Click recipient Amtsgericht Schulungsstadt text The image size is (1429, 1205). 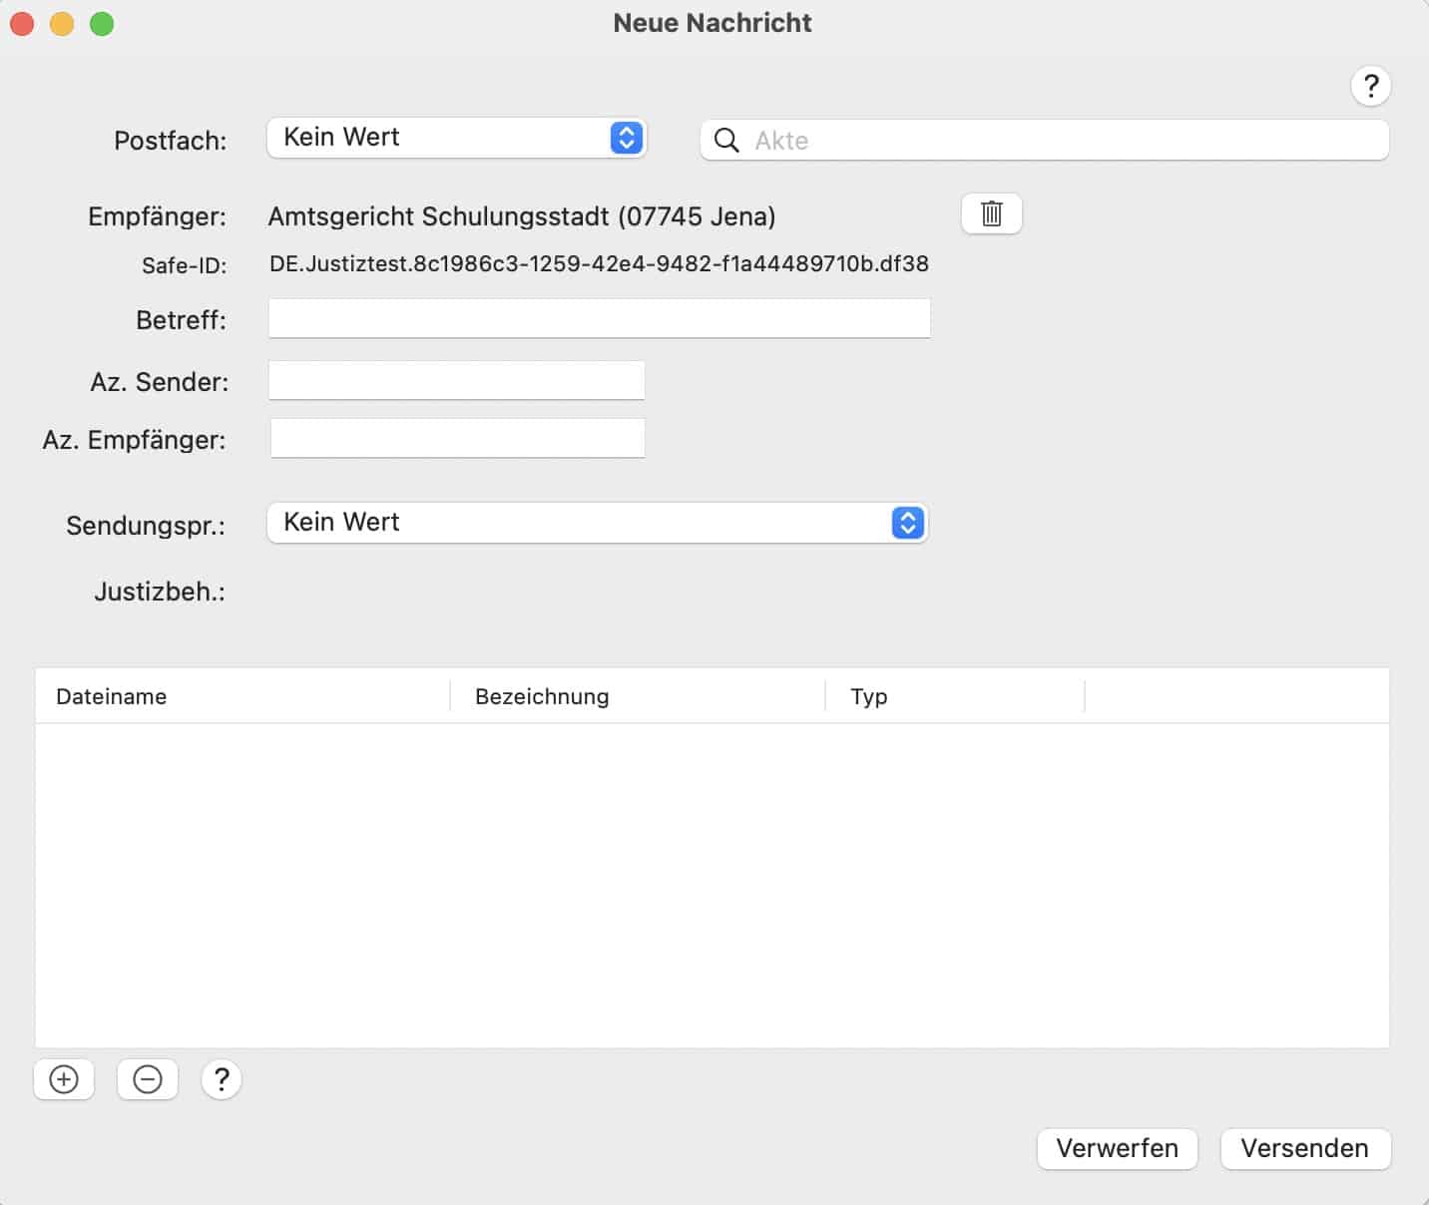coord(522,216)
